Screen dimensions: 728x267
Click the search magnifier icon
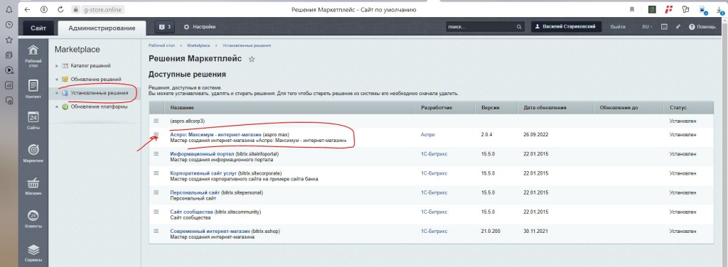point(520,27)
